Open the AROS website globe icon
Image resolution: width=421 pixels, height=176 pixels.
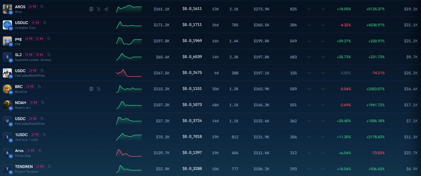(x=91, y=9)
